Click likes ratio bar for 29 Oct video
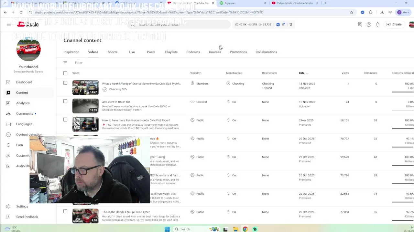The image size is (414, 232). [x=403, y=147]
